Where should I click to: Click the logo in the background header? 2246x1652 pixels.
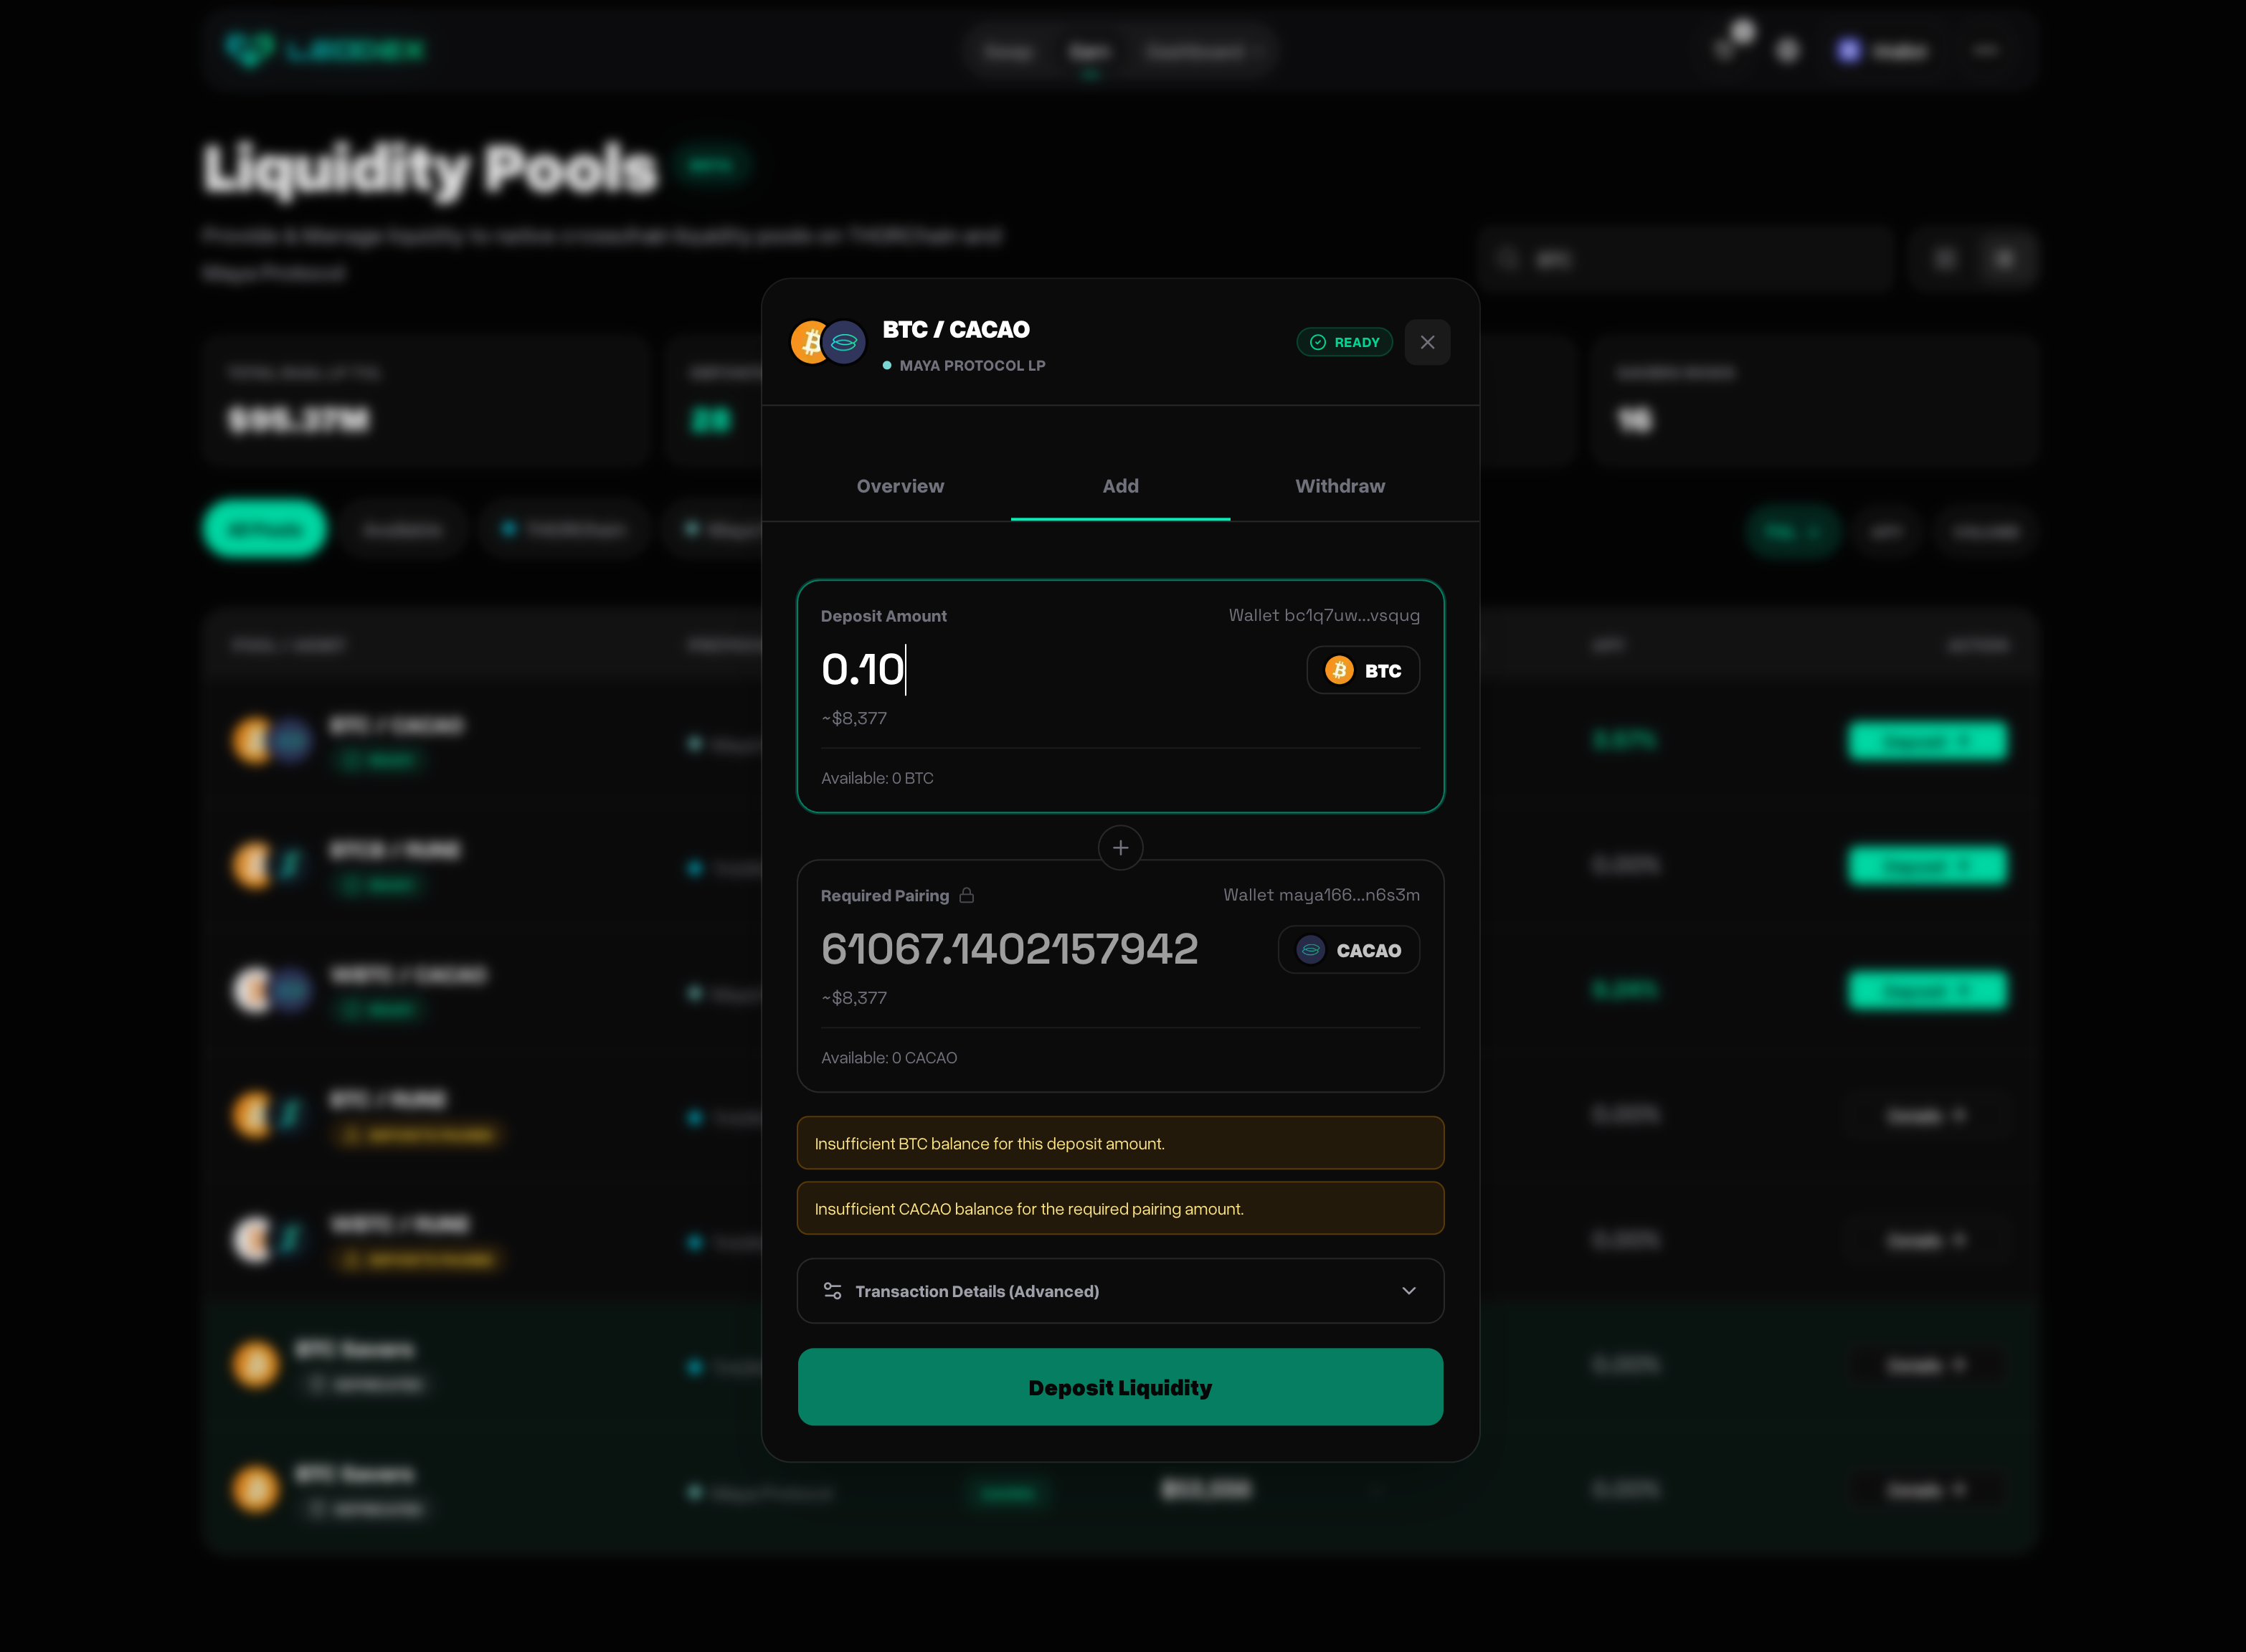pyautogui.click(x=326, y=49)
